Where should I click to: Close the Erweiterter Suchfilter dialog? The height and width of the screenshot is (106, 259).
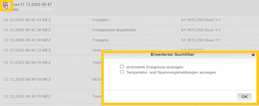[253, 55]
